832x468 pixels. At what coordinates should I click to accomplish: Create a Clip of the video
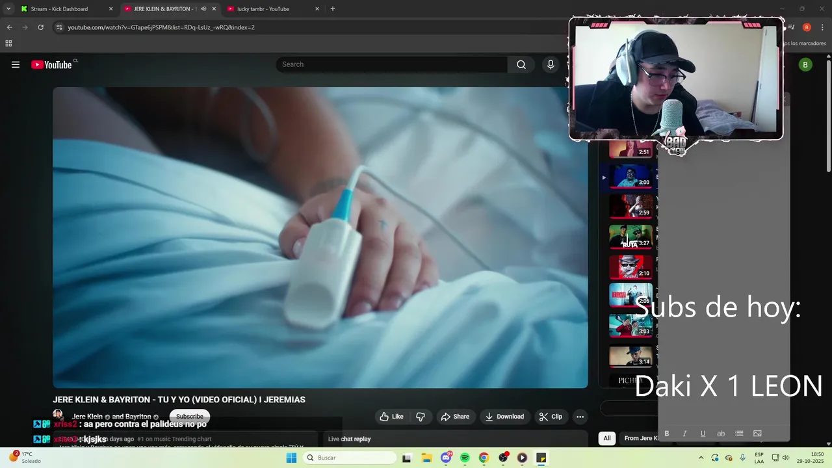pyautogui.click(x=550, y=417)
